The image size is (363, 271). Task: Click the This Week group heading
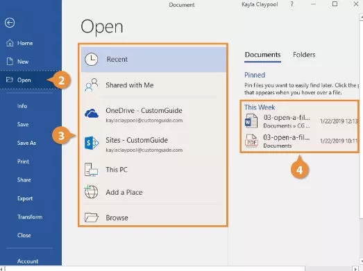[260, 107]
